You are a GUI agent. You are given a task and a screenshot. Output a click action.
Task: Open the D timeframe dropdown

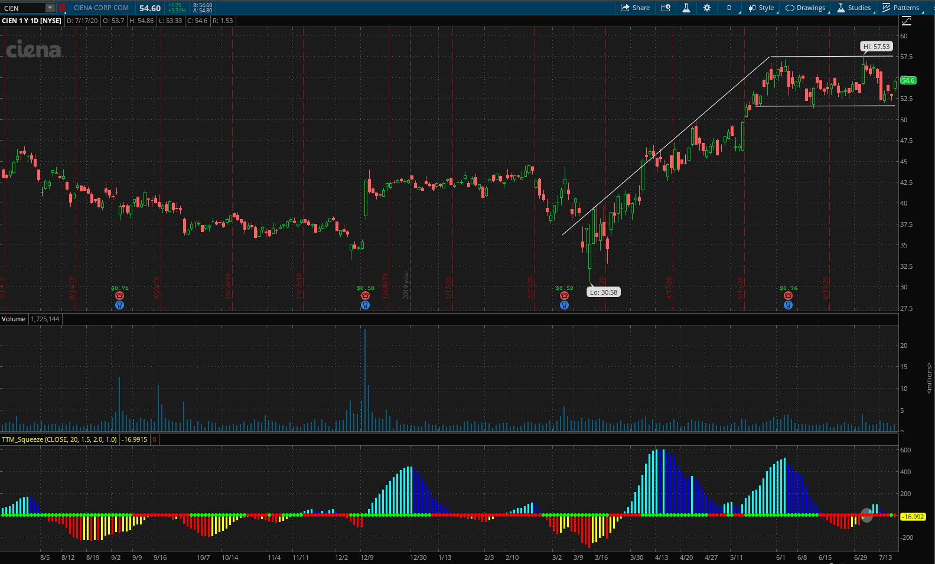(x=729, y=8)
